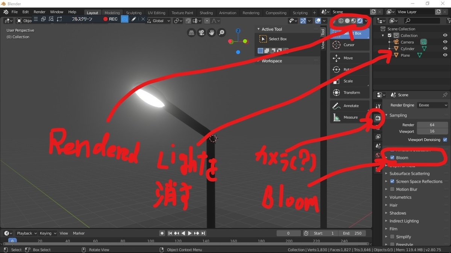This screenshot has width=451, height=253.
Task: Click the End frame 250 field
Action: (353, 233)
